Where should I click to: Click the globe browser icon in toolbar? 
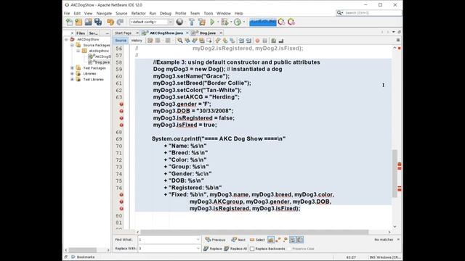(x=179, y=22)
